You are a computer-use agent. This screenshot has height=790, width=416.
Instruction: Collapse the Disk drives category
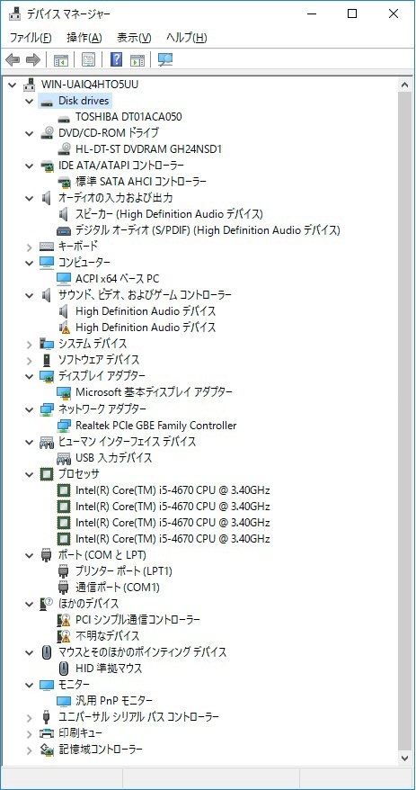30,101
